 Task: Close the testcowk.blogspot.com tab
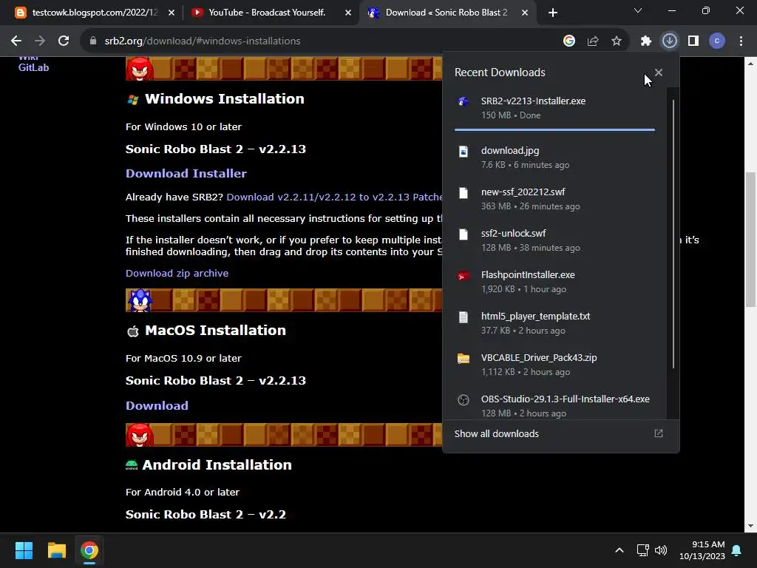pos(172,13)
